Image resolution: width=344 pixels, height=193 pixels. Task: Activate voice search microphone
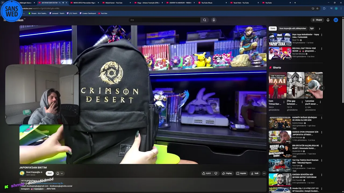point(214,20)
